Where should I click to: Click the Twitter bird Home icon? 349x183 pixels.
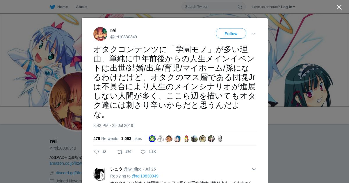tap(52, 7)
